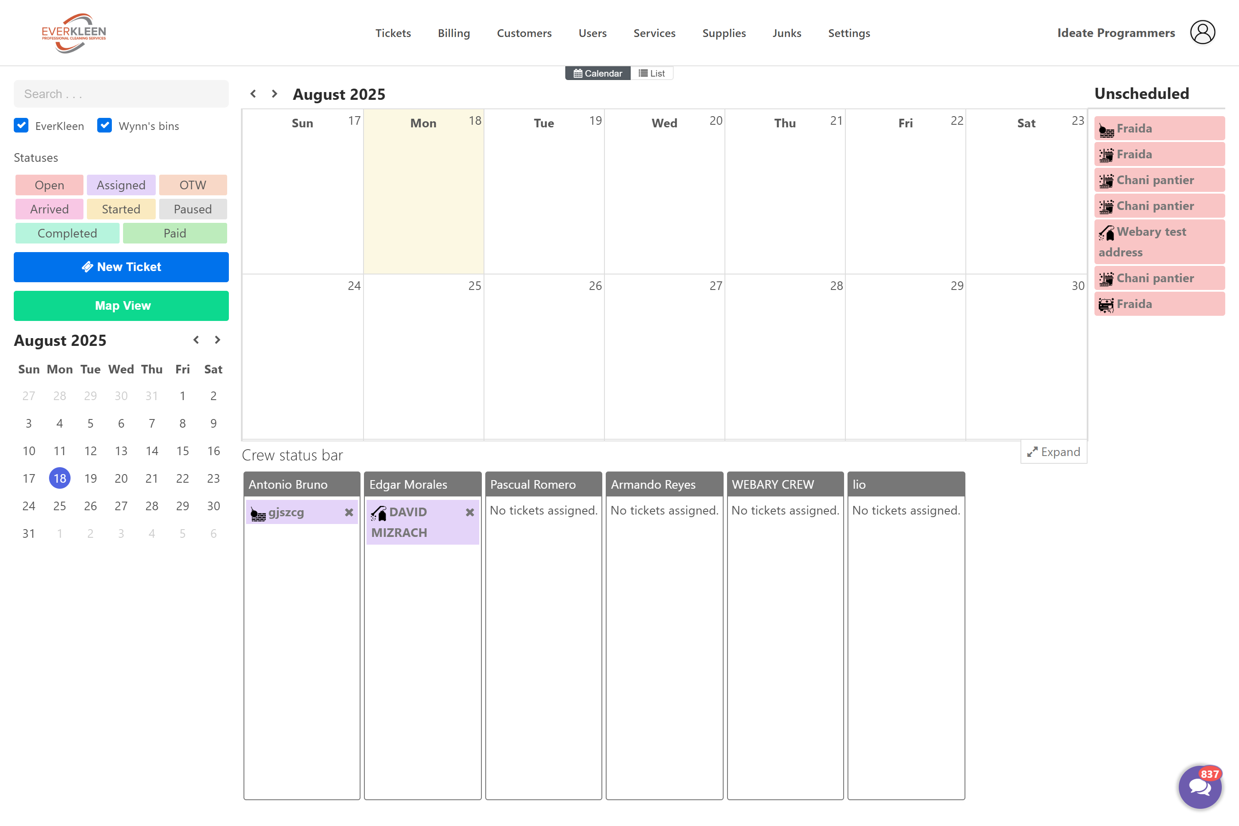1239x826 pixels.
Task: Open the Users menu
Action: point(593,33)
